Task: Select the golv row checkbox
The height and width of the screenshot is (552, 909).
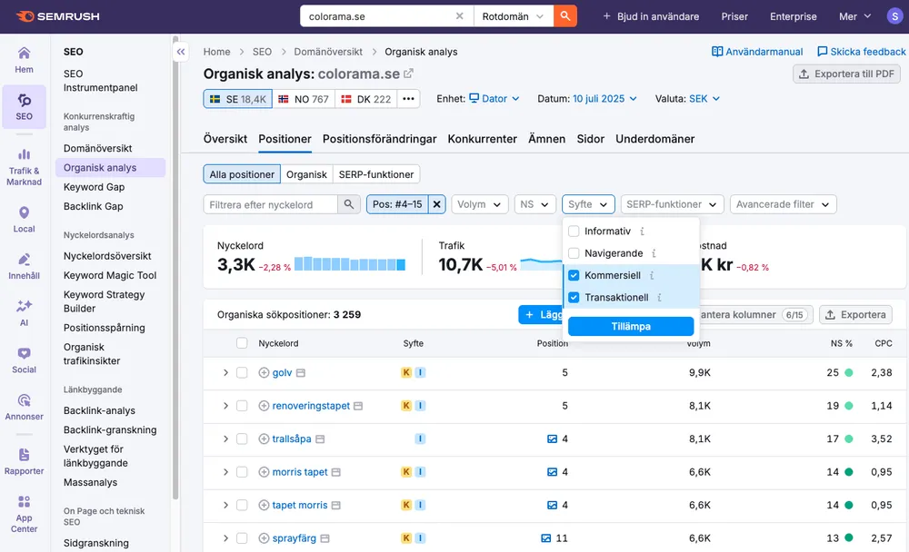Action: pos(242,372)
